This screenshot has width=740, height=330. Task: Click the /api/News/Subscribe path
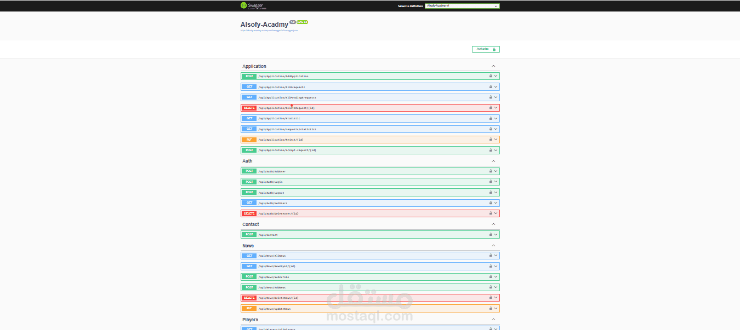[274, 277]
